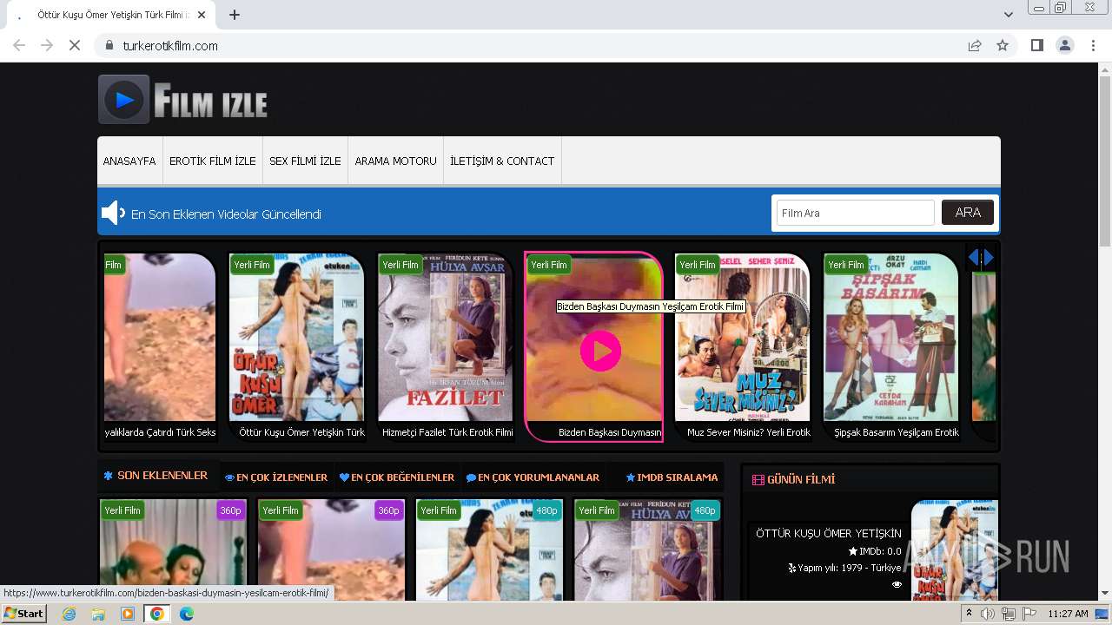
Task: Click the network icon in tray
Action: pyautogui.click(x=1008, y=614)
